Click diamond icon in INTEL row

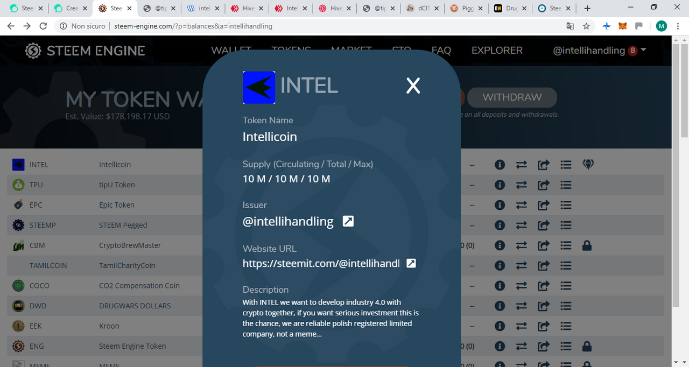click(588, 165)
